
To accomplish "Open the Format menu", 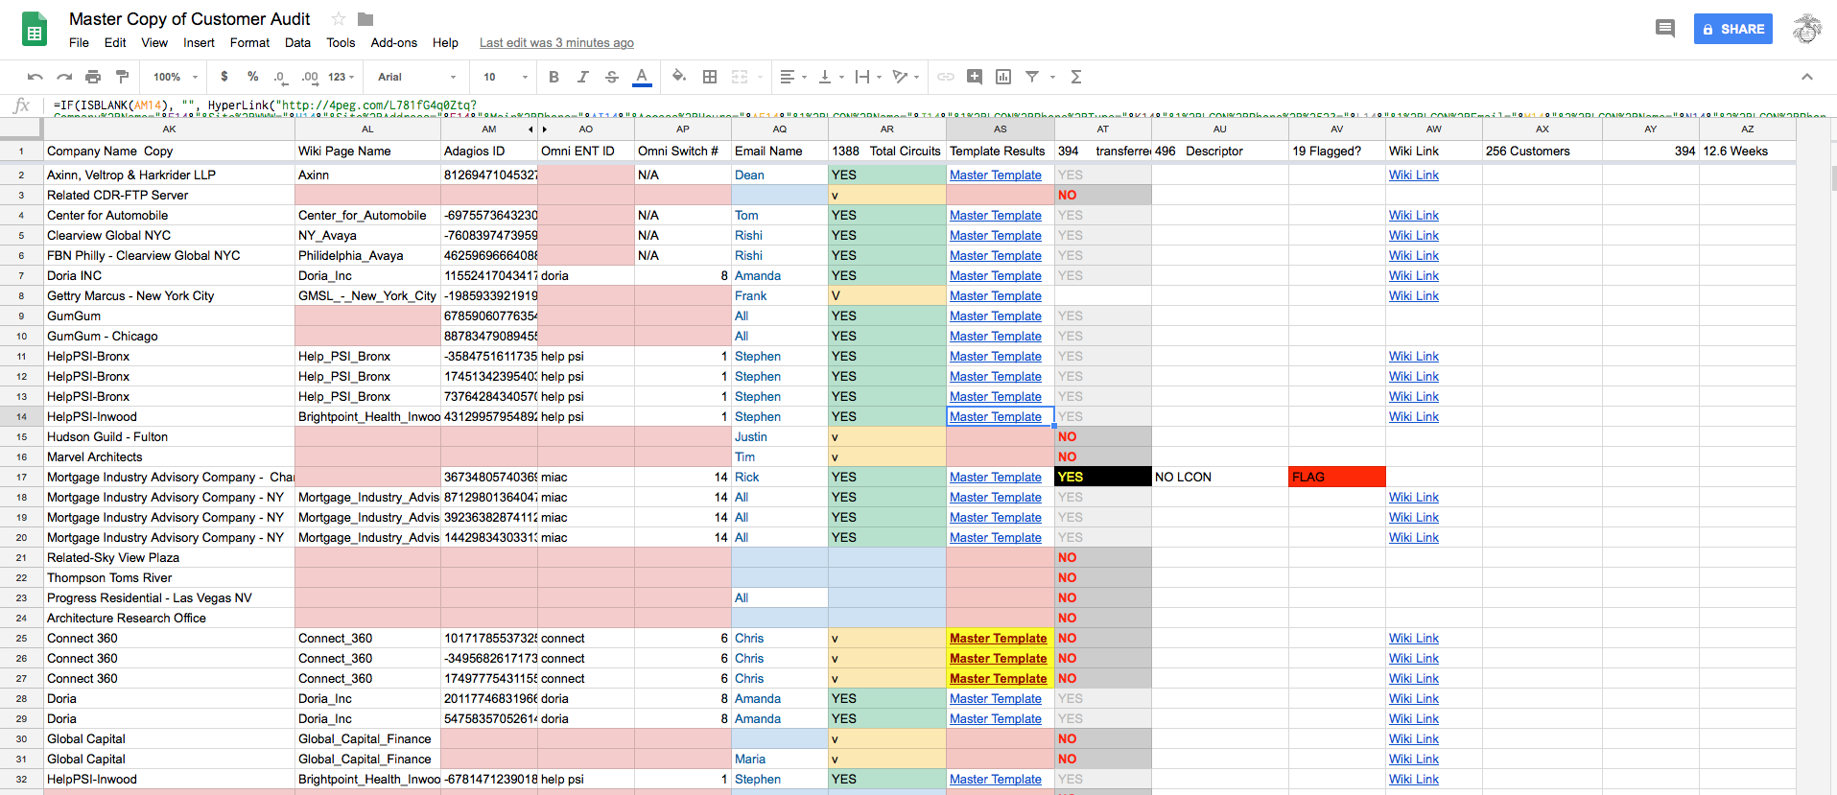I will (x=249, y=42).
